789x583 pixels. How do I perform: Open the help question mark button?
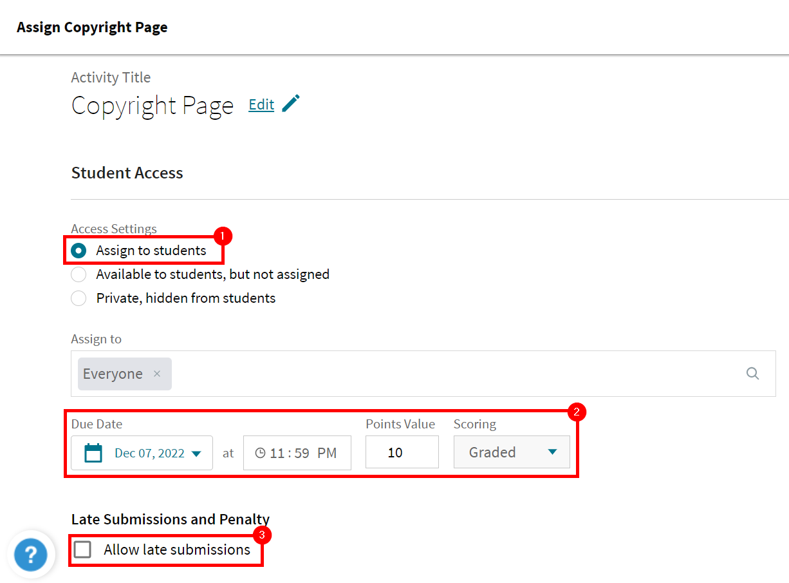click(x=31, y=554)
